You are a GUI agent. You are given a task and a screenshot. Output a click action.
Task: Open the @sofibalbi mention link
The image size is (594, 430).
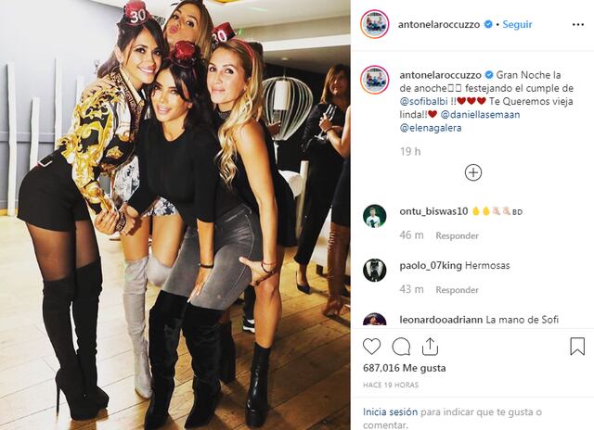(423, 101)
